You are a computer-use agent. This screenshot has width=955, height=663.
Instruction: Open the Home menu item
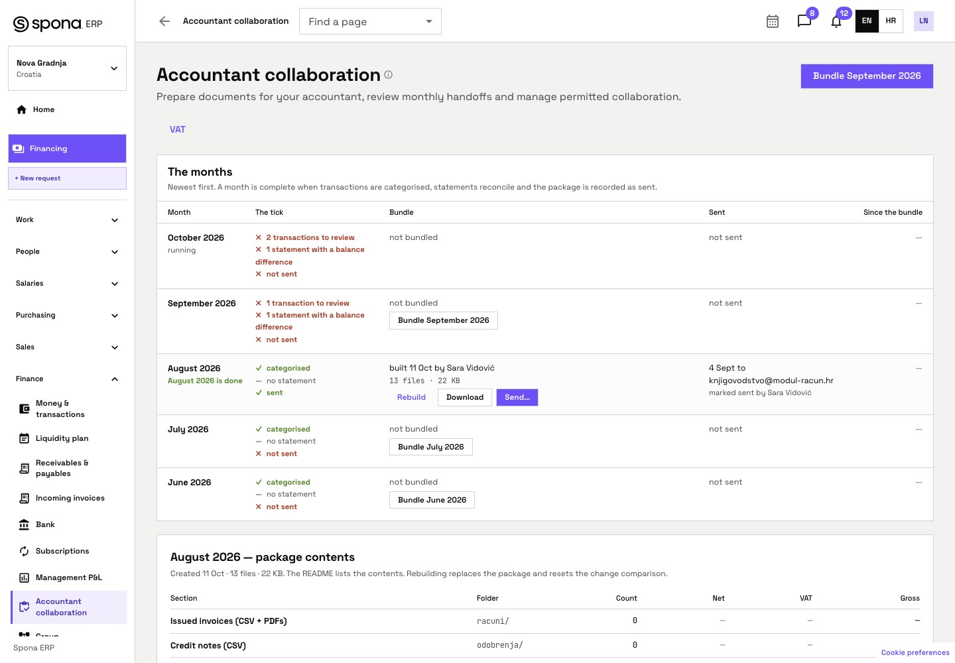[x=67, y=109]
